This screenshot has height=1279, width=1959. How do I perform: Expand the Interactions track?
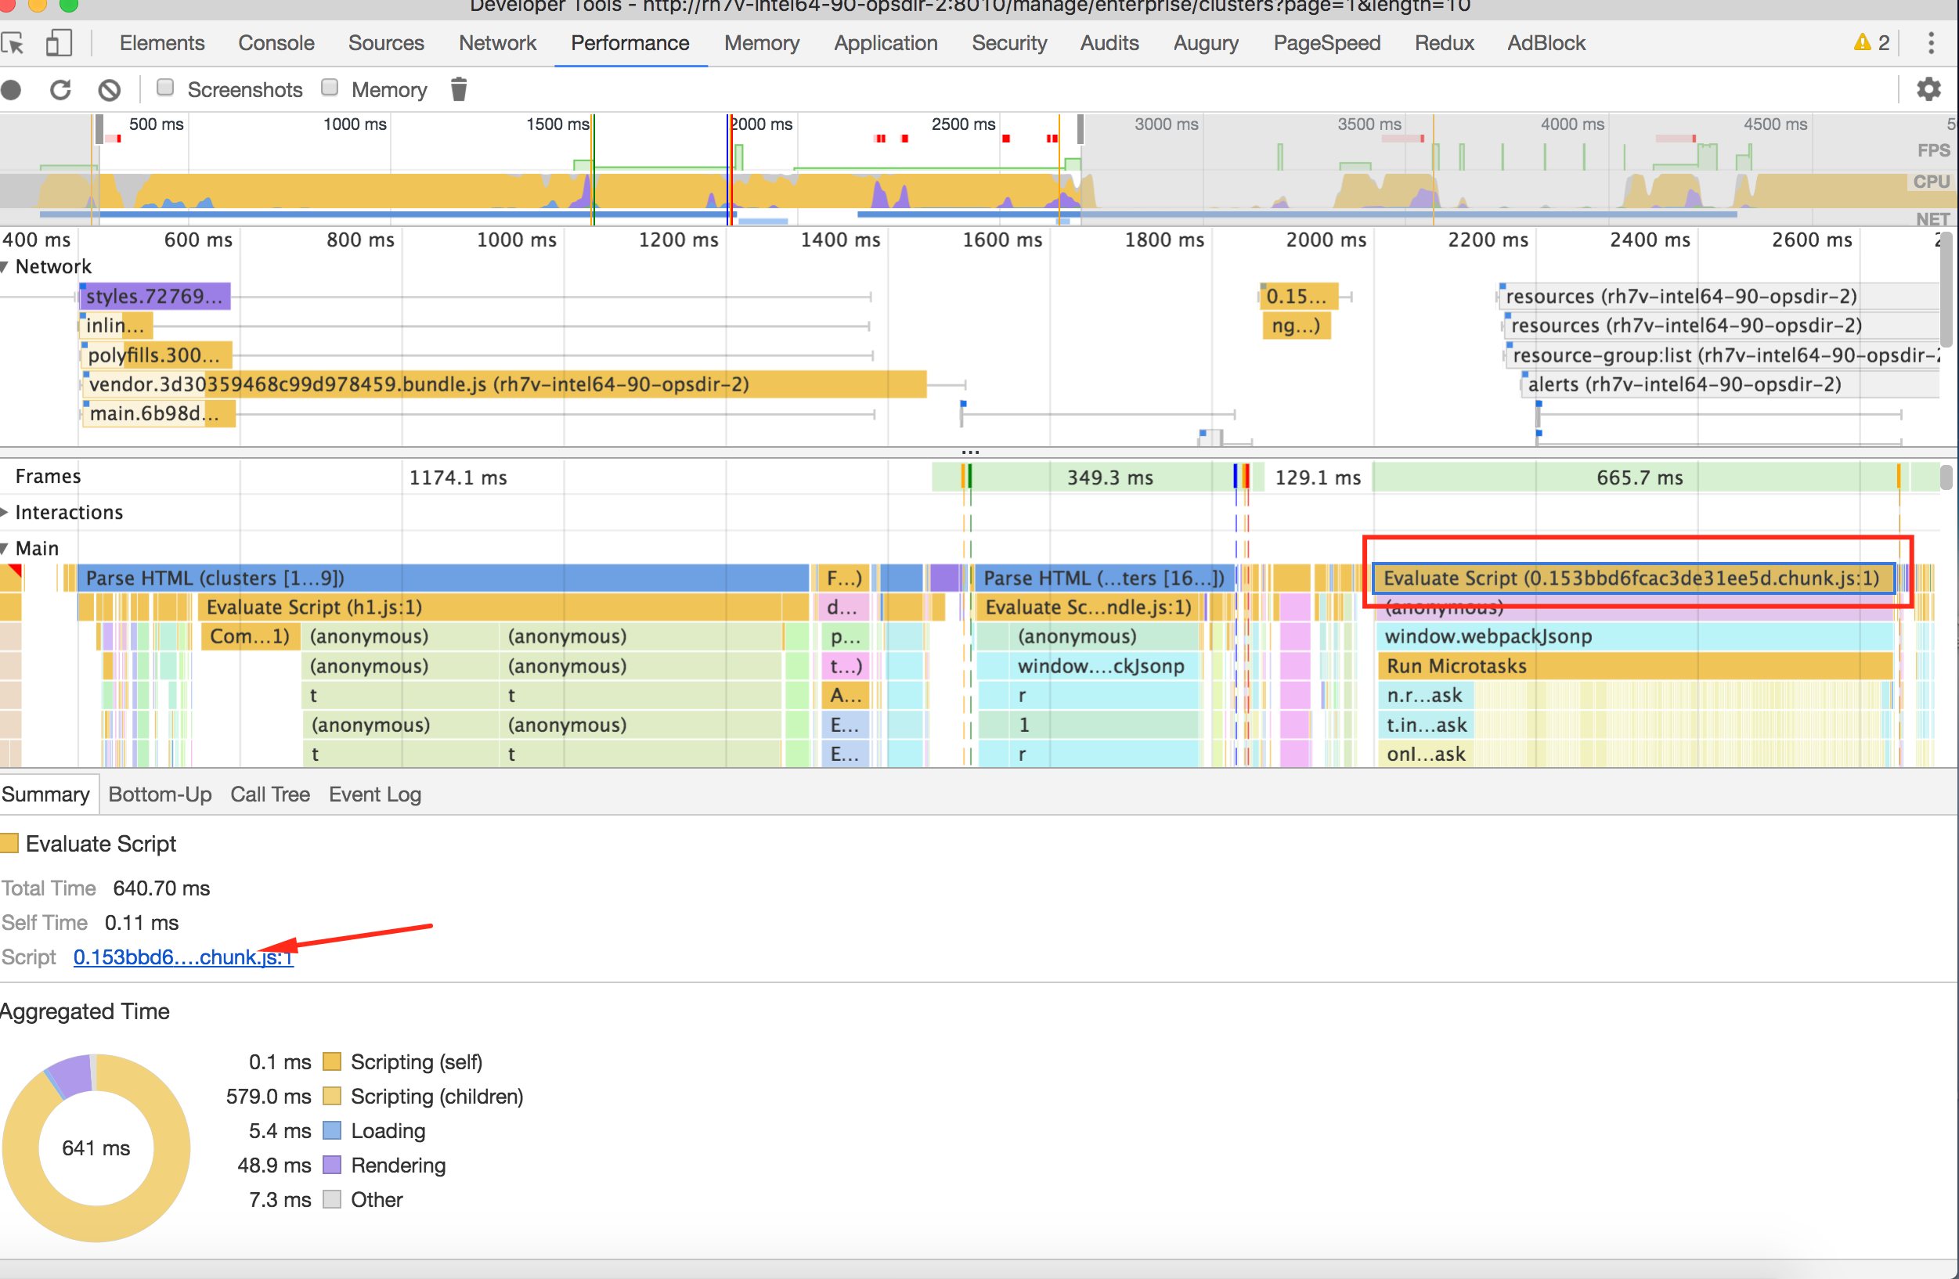tap(5, 512)
